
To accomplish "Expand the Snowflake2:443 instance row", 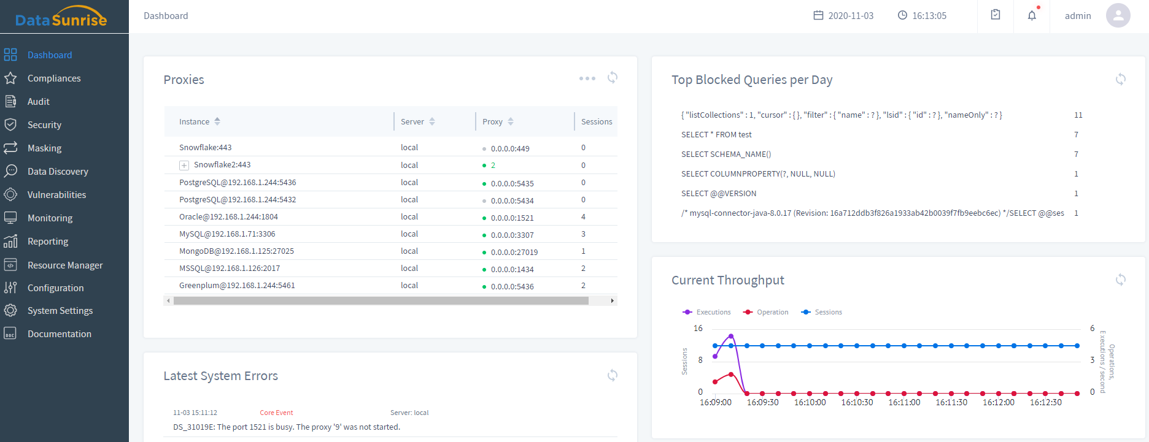I will [184, 166].
